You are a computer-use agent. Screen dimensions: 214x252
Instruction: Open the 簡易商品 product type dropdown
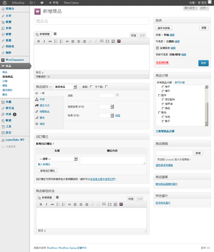[65, 87]
